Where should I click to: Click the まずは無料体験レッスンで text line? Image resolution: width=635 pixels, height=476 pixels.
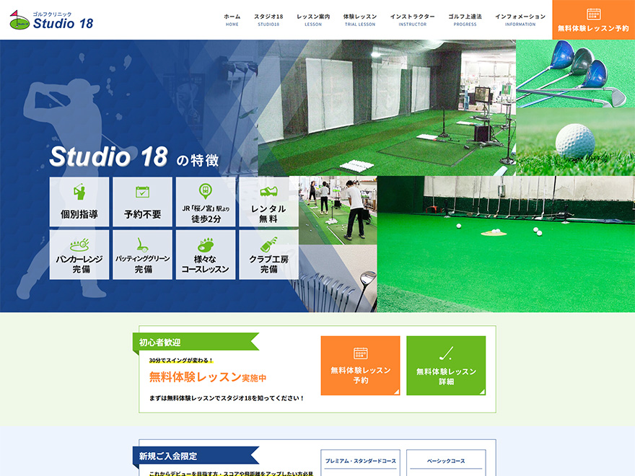227,398
